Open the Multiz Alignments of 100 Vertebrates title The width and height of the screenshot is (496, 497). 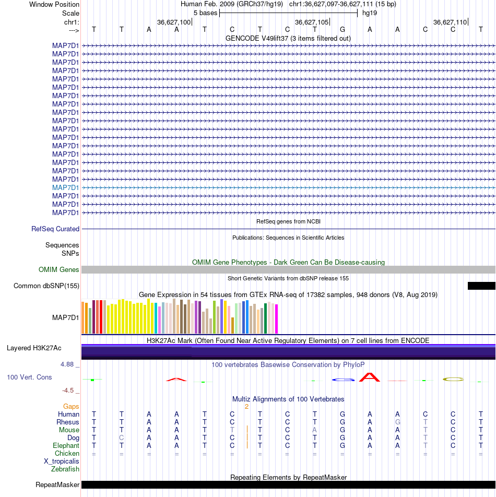[288, 399]
